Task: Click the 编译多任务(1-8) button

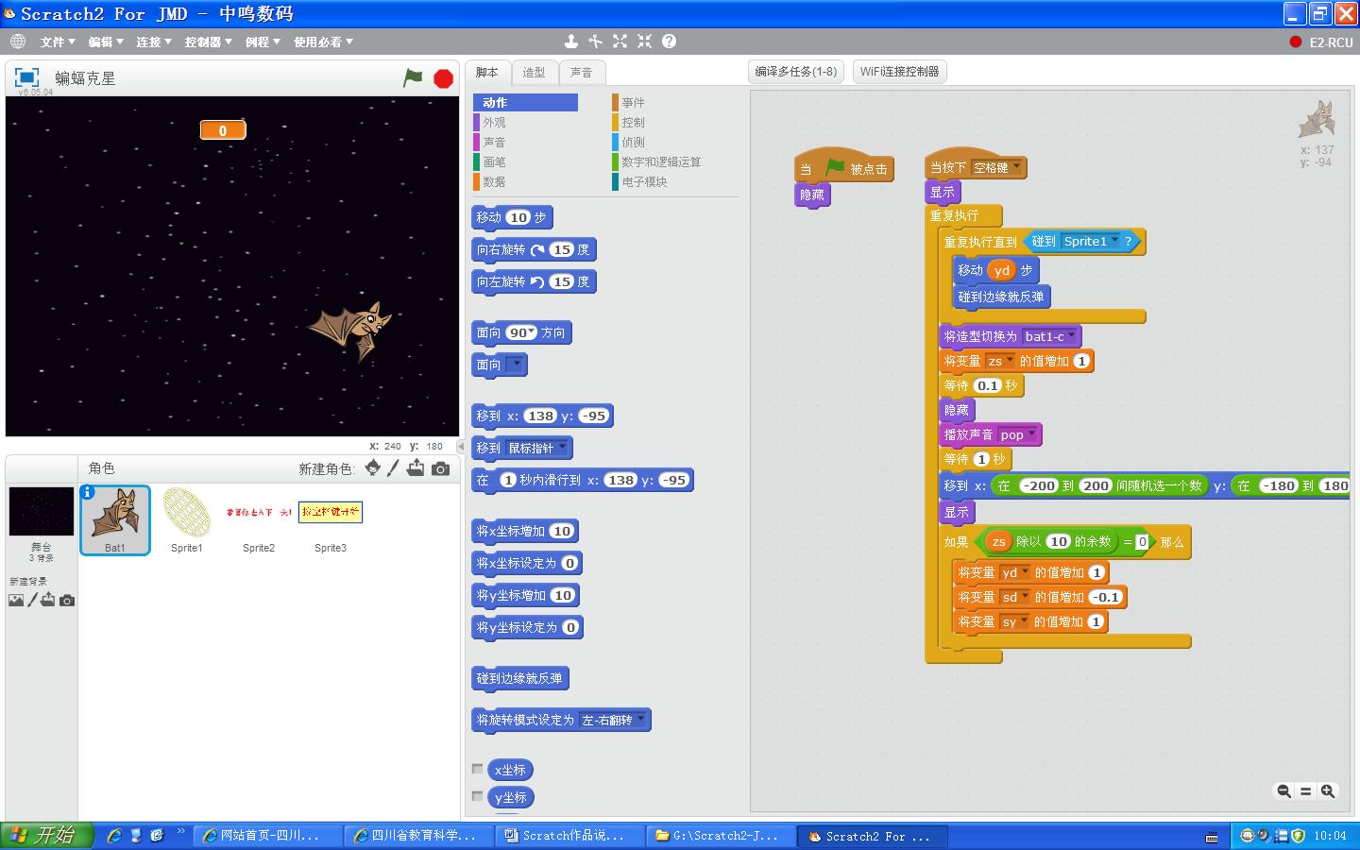Action: pos(795,72)
